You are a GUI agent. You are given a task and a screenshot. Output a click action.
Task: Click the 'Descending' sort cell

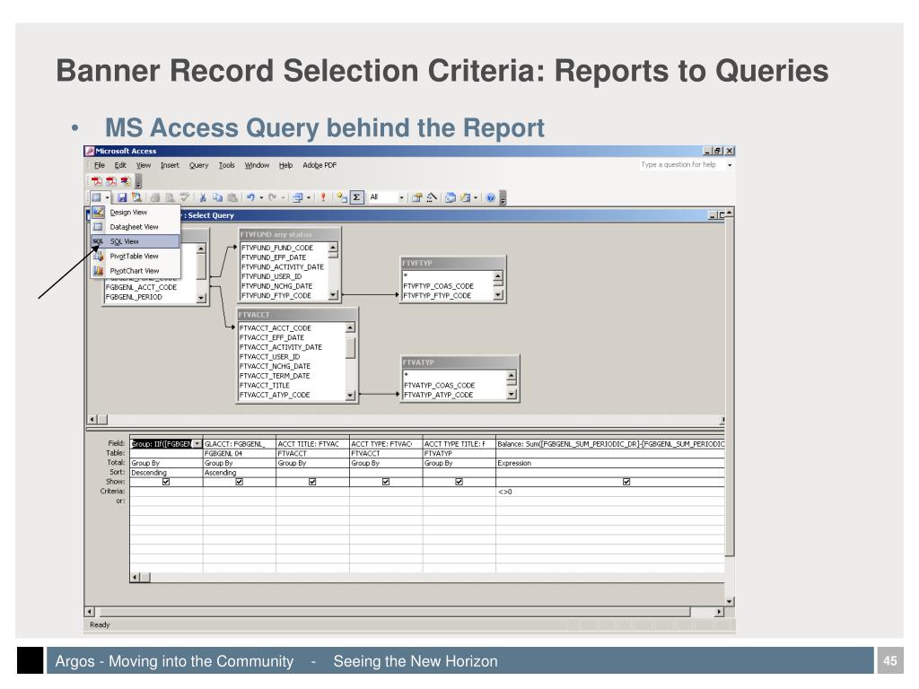click(x=166, y=472)
